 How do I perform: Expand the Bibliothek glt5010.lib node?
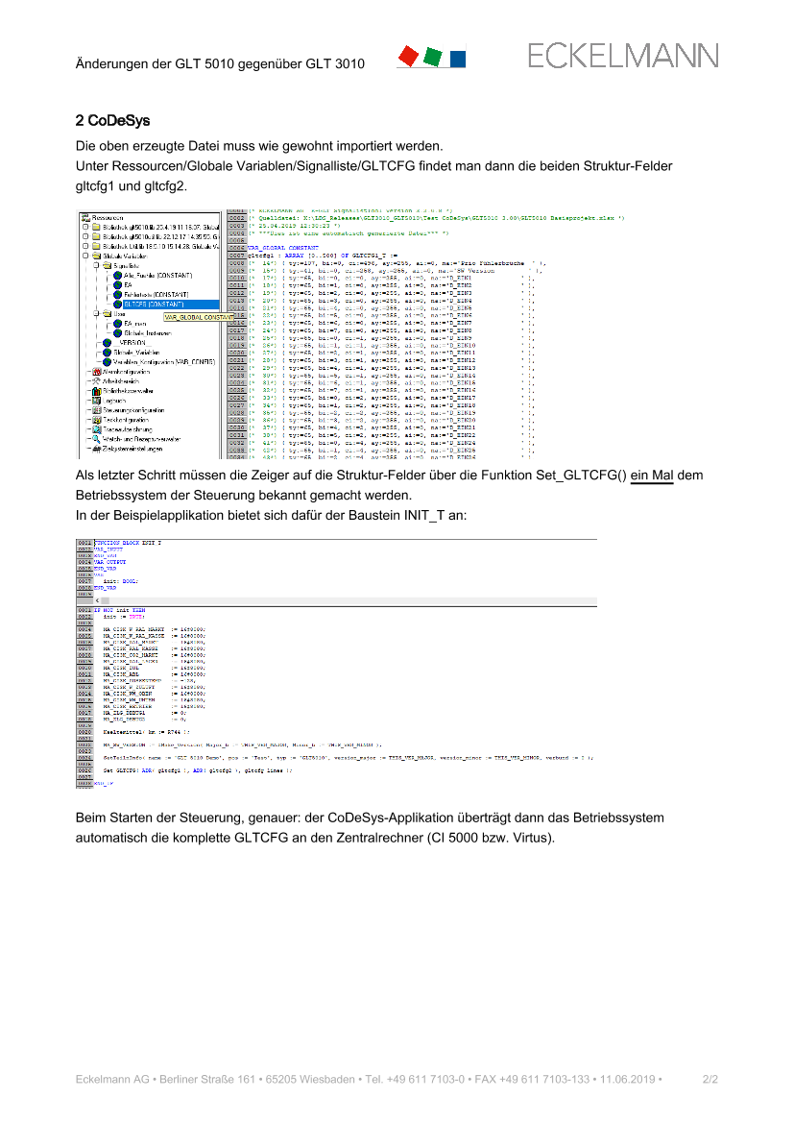point(85,228)
